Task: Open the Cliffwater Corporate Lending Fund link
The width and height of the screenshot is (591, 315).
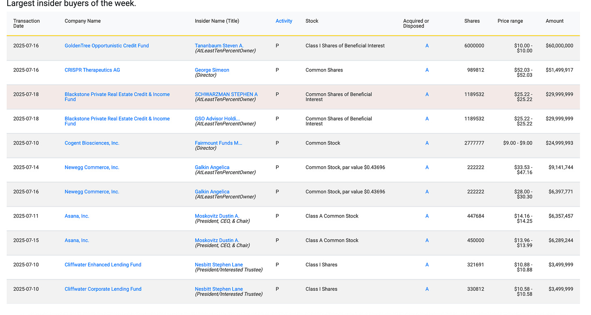Action: [x=103, y=289]
